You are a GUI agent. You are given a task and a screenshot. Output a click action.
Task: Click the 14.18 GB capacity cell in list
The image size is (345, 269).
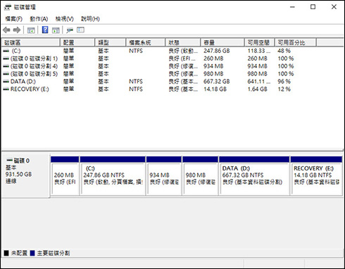tap(215, 89)
